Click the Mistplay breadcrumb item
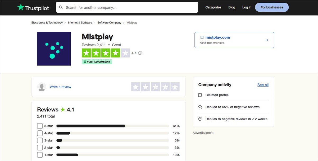The image size is (318, 161). 132,23
